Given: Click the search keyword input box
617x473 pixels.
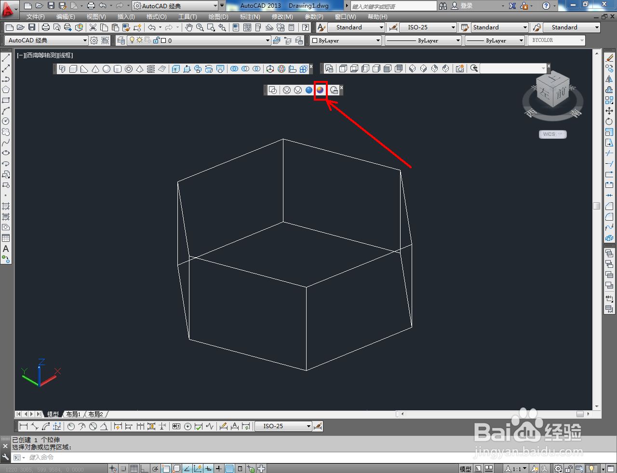Looking at the screenshot, I should tap(393, 6).
